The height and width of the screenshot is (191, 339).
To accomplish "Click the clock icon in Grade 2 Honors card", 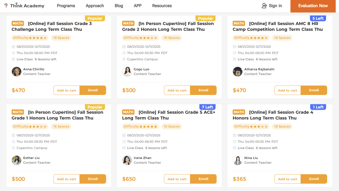I will point(124,53).
